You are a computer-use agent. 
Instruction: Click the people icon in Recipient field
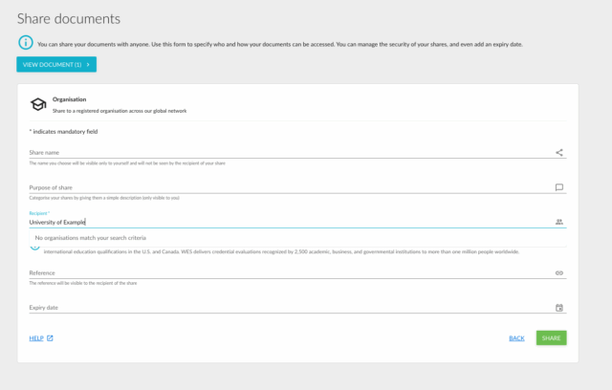tap(559, 222)
